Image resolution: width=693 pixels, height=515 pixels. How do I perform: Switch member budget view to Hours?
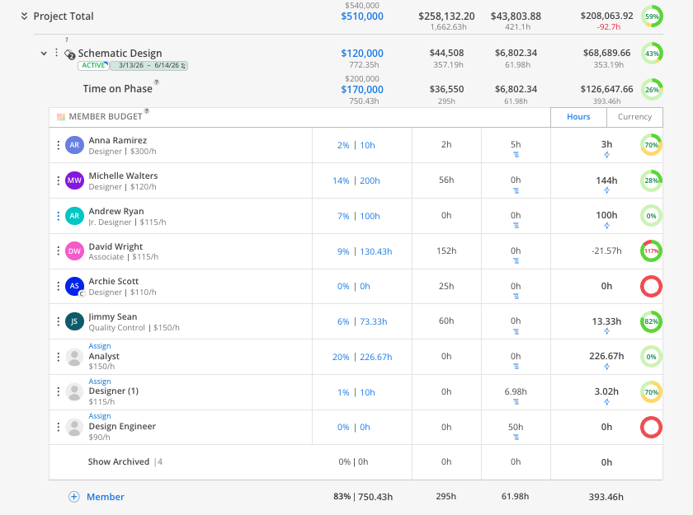tap(578, 117)
